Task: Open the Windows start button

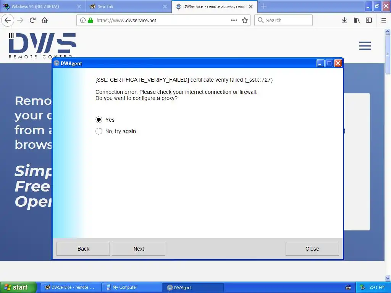Action: pyautogui.click(x=18, y=287)
